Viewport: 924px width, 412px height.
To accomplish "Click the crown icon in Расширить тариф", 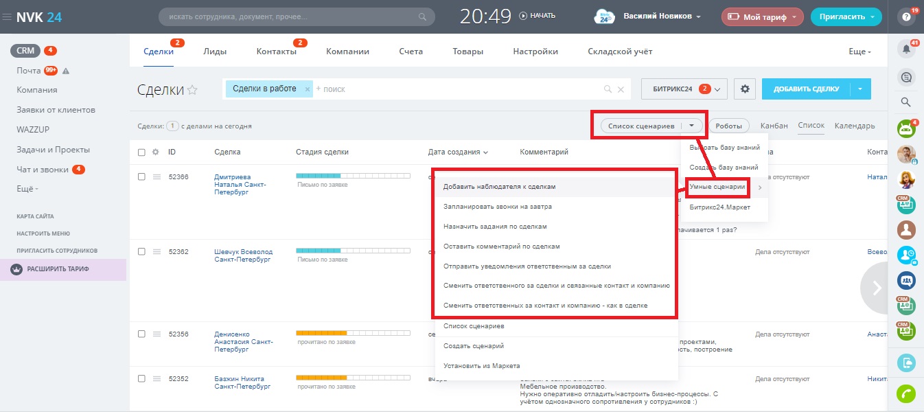I will 16,269.
